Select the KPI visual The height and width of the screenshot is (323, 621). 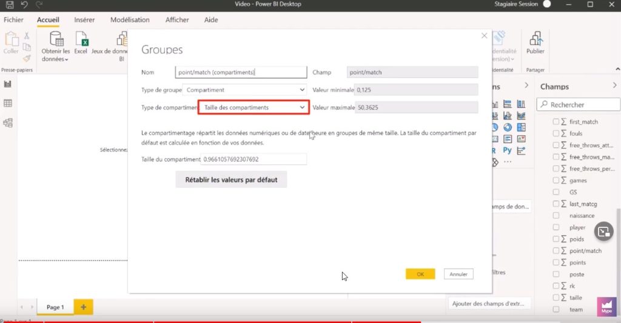coord(521,139)
